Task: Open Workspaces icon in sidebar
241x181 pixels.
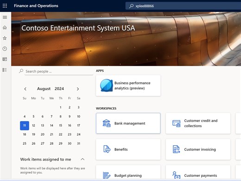Action: click(5, 59)
